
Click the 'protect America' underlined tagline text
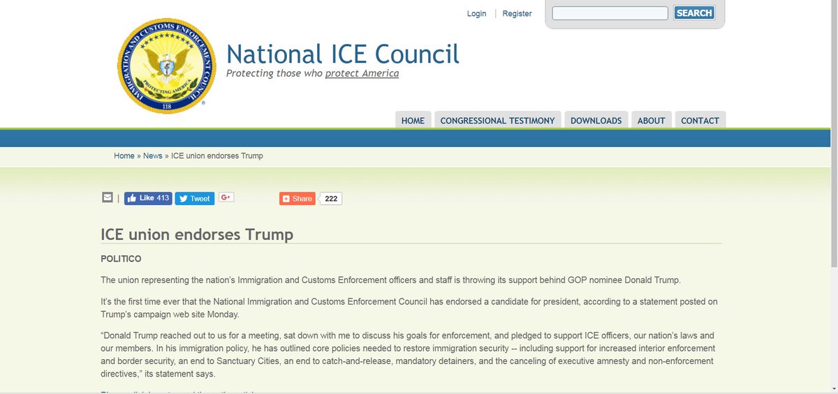362,73
